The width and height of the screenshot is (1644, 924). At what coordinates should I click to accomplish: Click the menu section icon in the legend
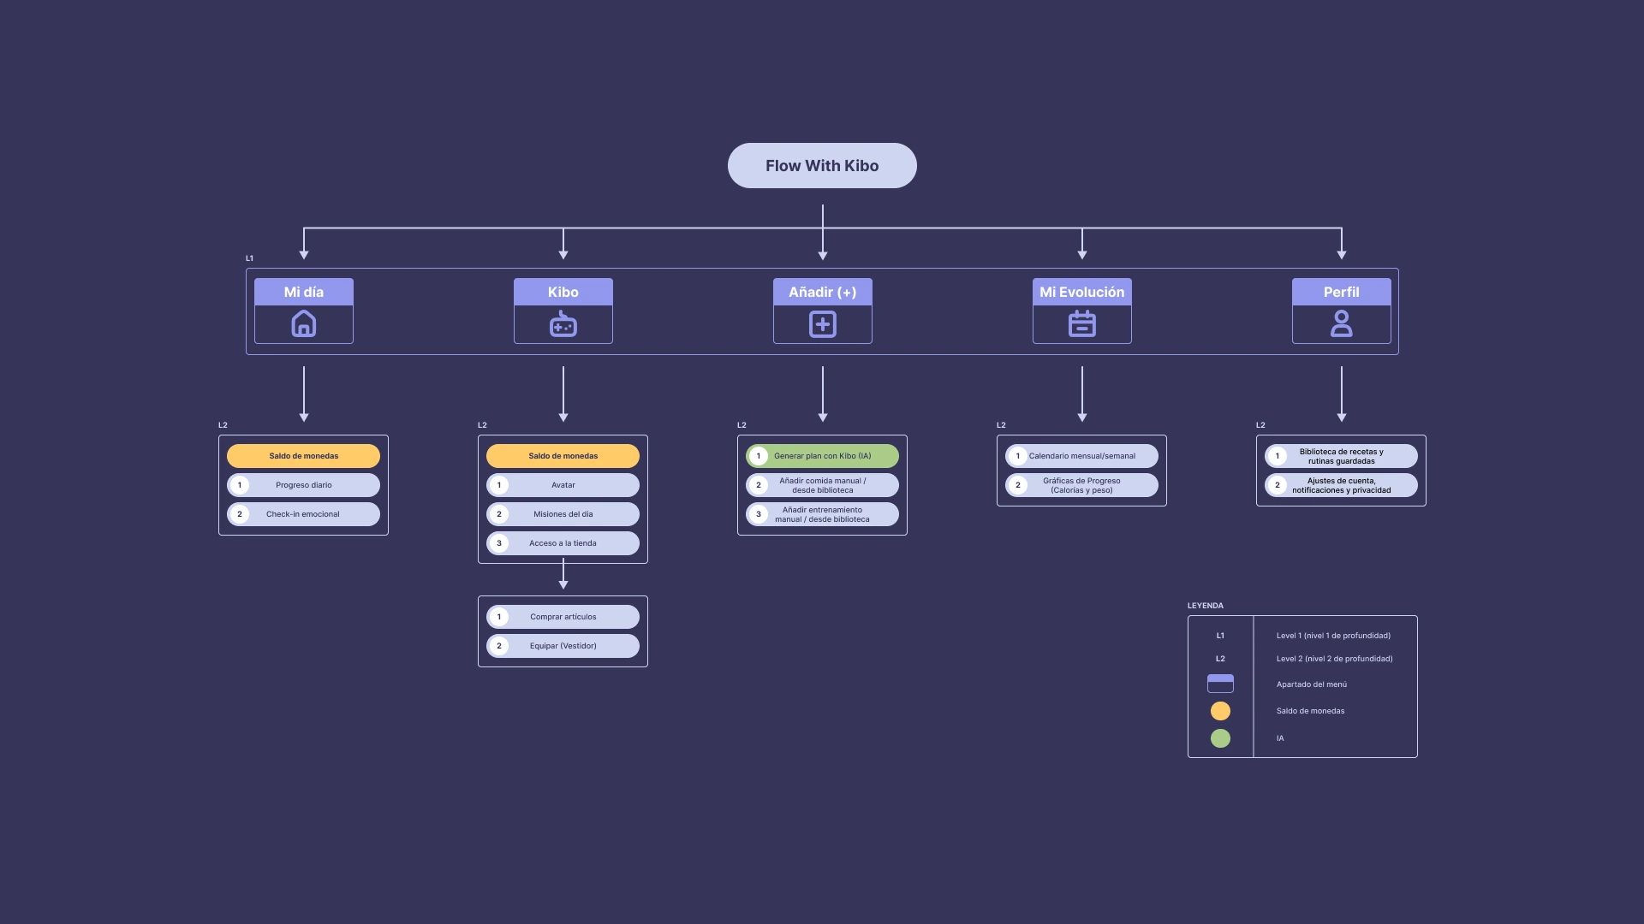[1220, 684]
